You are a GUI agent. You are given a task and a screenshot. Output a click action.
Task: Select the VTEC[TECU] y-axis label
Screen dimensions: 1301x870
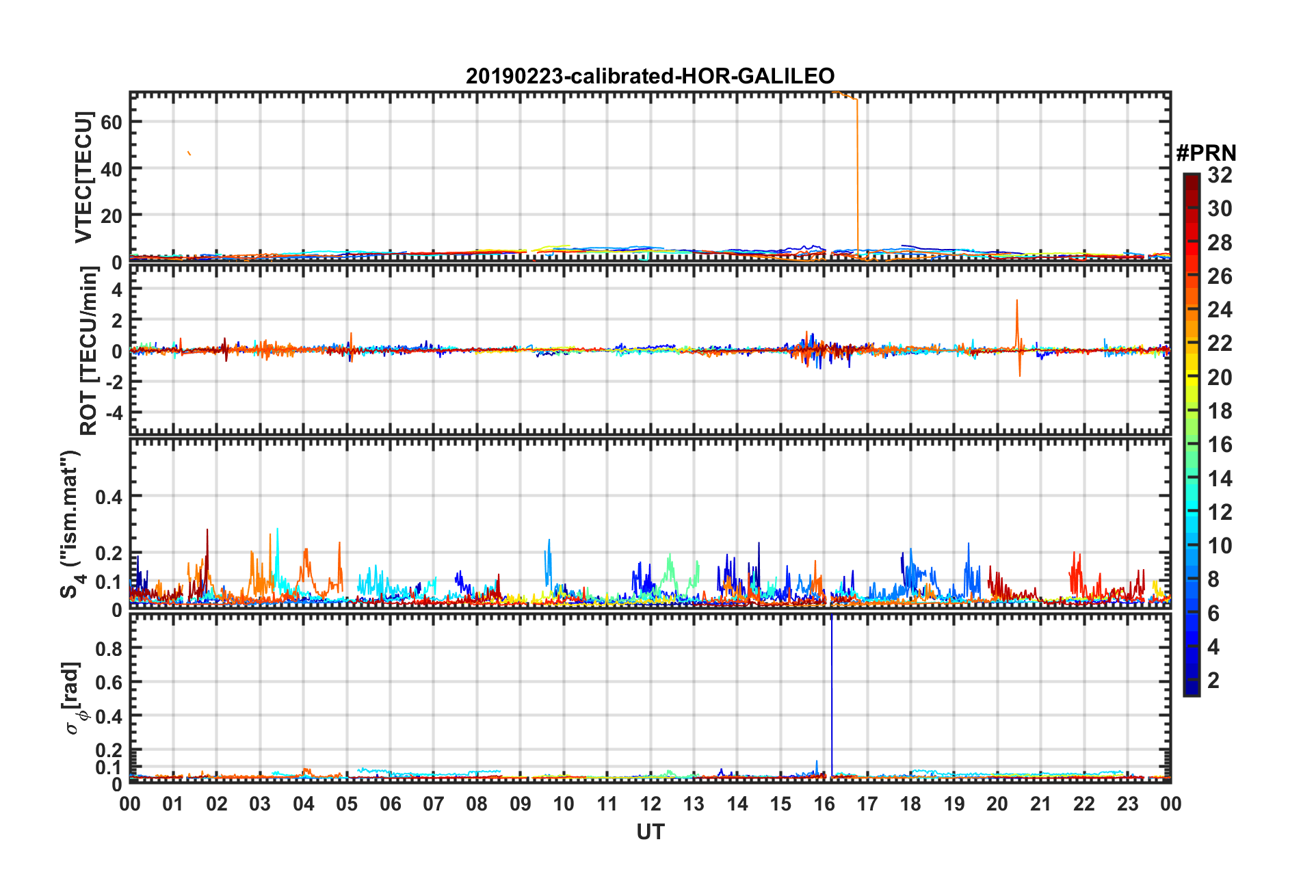[x=83, y=178]
